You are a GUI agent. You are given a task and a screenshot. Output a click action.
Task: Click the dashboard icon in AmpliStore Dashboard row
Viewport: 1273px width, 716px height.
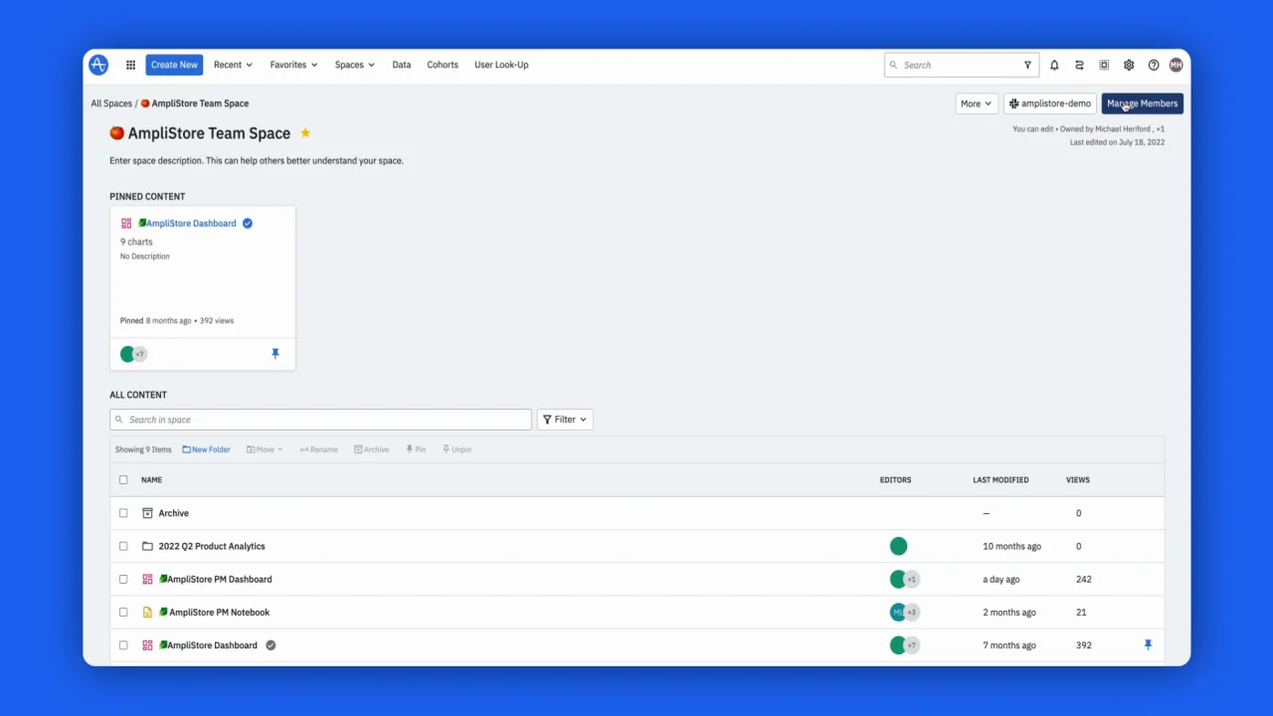coord(147,645)
